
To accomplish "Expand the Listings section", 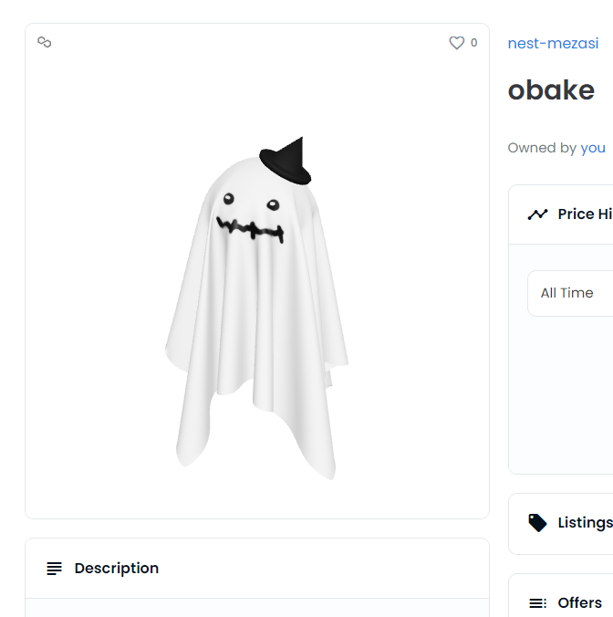I will [x=584, y=523].
